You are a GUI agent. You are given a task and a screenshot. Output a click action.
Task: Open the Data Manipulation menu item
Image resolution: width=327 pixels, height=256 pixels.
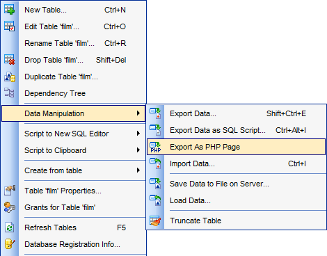[74, 113]
